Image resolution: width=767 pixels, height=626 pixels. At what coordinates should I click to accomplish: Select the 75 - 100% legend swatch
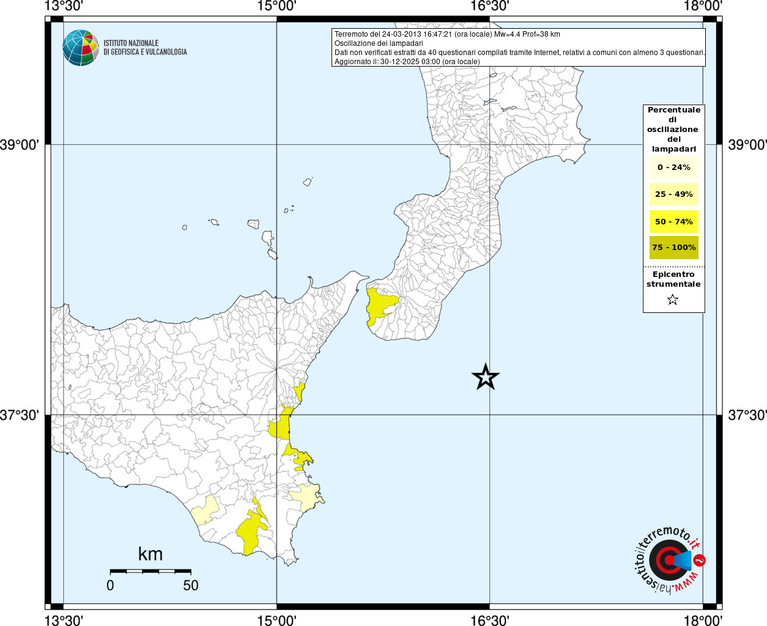pos(673,248)
